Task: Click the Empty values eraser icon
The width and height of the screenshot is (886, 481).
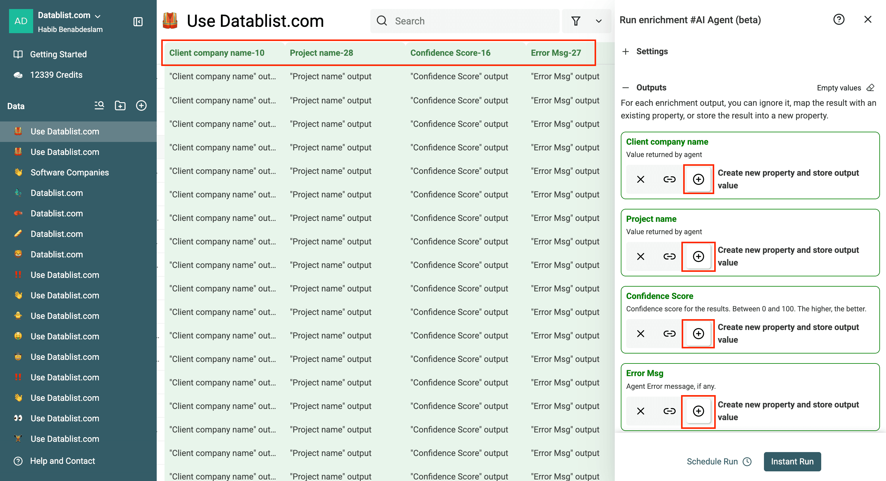Action: (x=871, y=87)
